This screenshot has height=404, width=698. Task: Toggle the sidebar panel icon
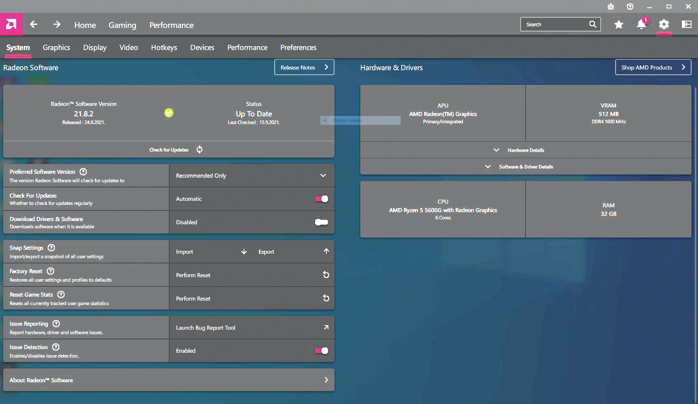pyautogui.click(x=687, y=24)
